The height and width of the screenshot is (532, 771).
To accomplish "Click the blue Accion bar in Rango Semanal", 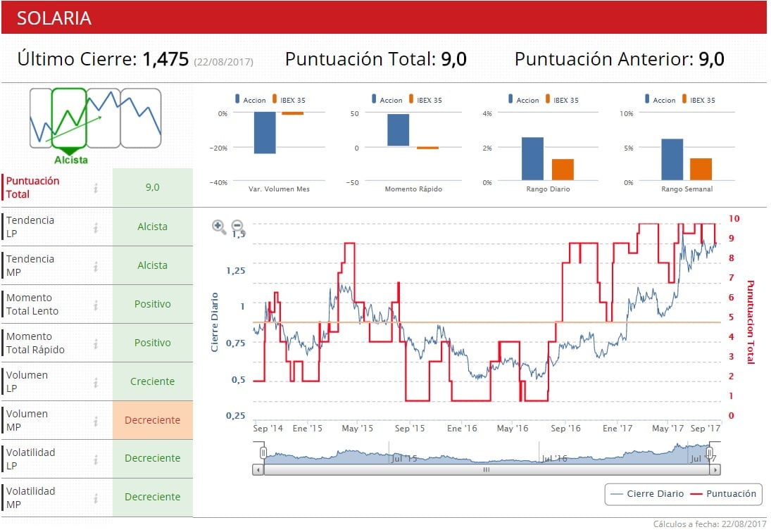I will coord(672,160).
